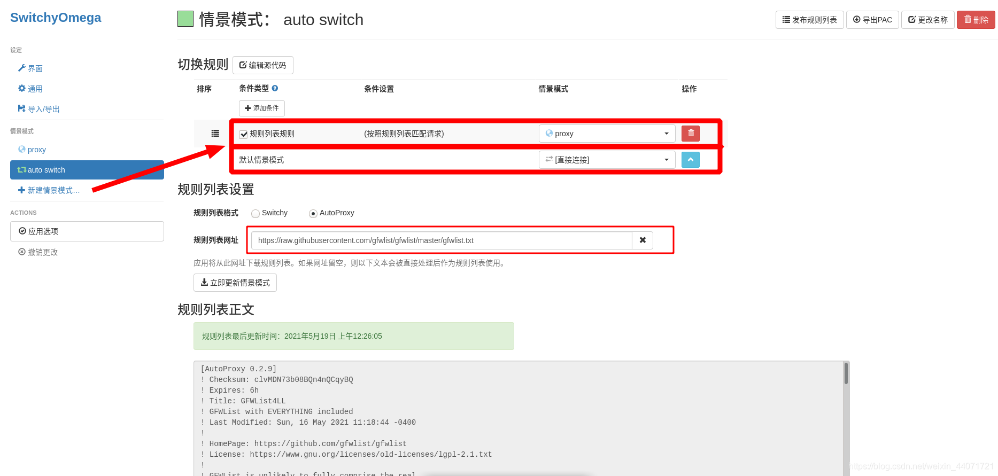Image resolution: width=998 pixels, height=476 pixels.
Task: Click 发布规则列表 button
Action: pyautogui.click(x=809, y=20)
